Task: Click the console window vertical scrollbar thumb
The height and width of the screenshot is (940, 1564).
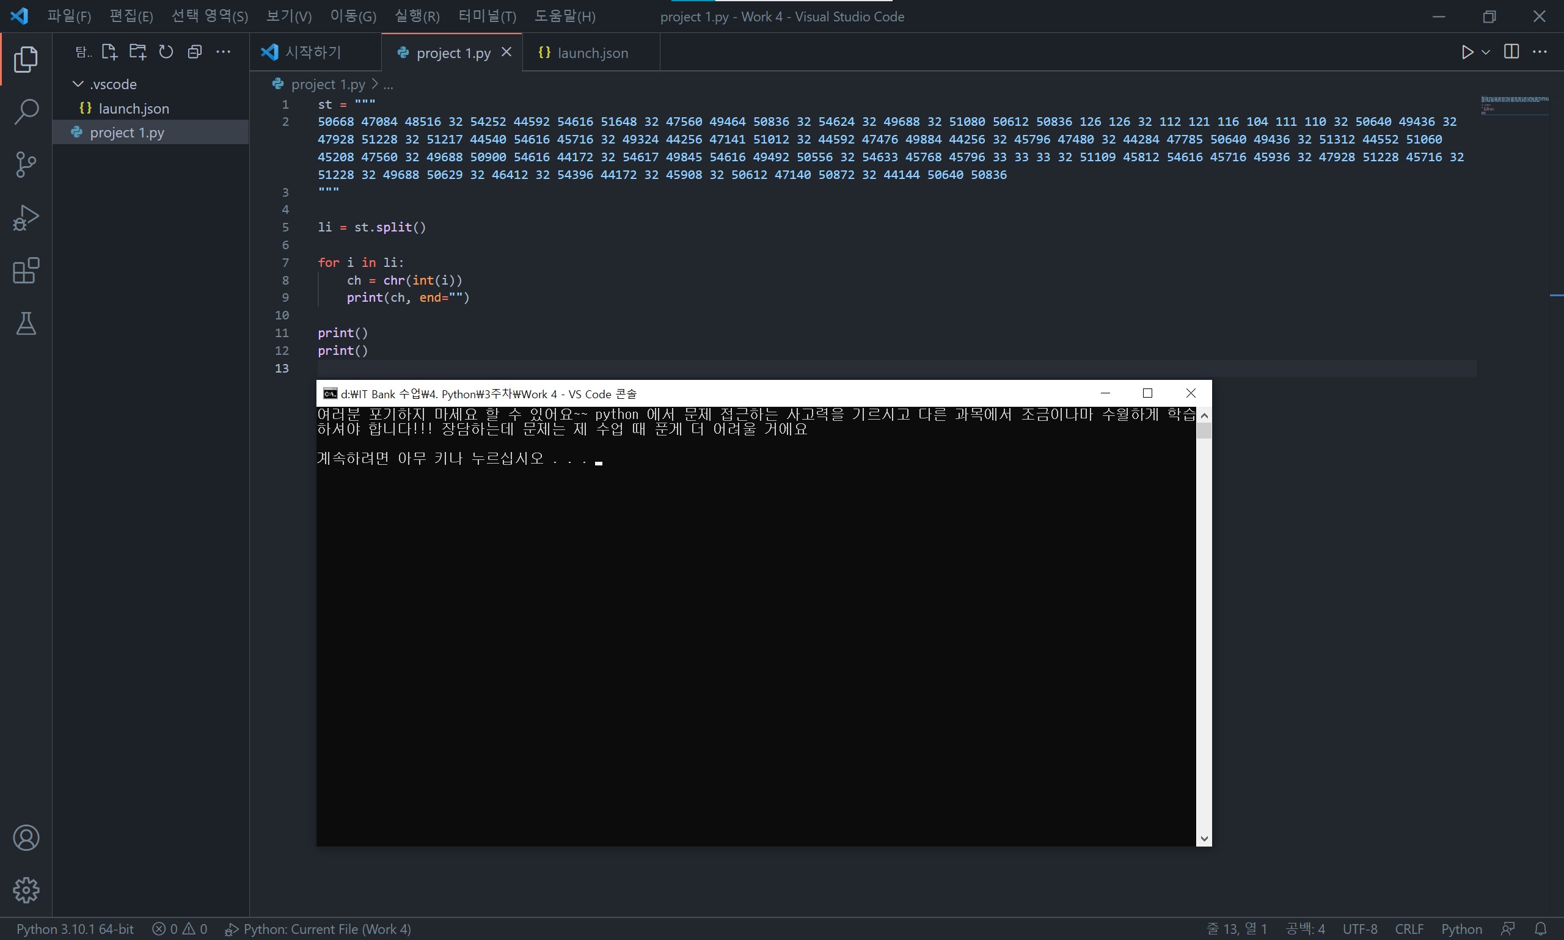Action: (1204, 431)
